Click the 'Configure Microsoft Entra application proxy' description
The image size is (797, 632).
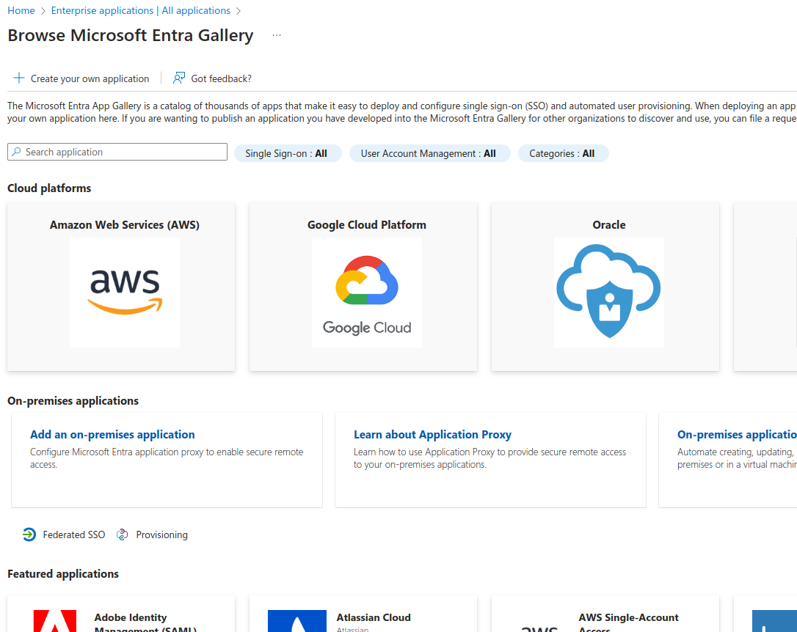pyautogui.click(x=167, y=458)
